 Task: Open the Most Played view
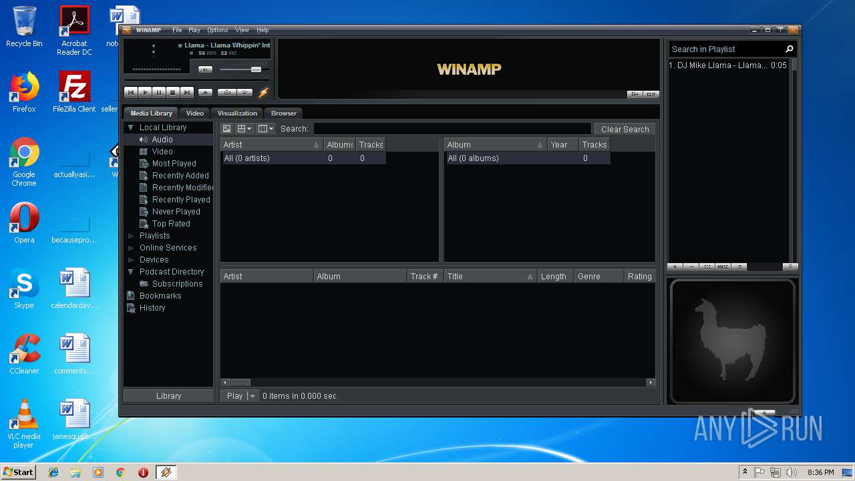[x=174, y=164]
